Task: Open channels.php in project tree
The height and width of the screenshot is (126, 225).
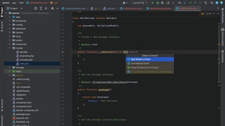Action: point(27,56)
